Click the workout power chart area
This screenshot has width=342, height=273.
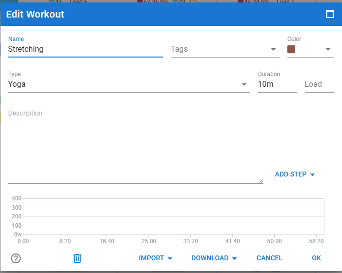point(174,216)
